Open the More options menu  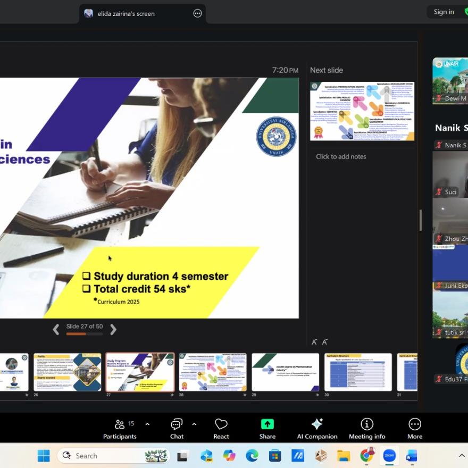[414, 429]
